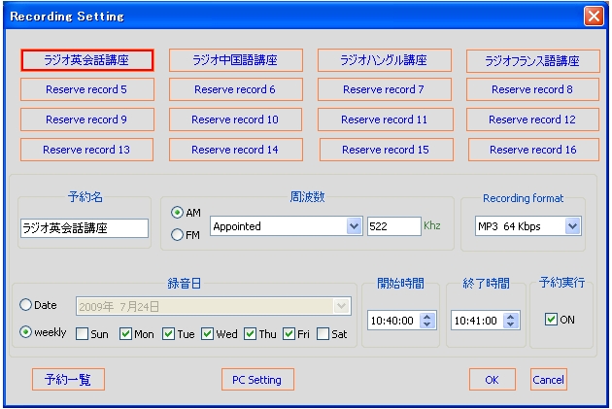Image resolution: width=612 pixels, height=409 pixels.
Task: Open the Appointed station dropdown
Action: coord(287,226)
